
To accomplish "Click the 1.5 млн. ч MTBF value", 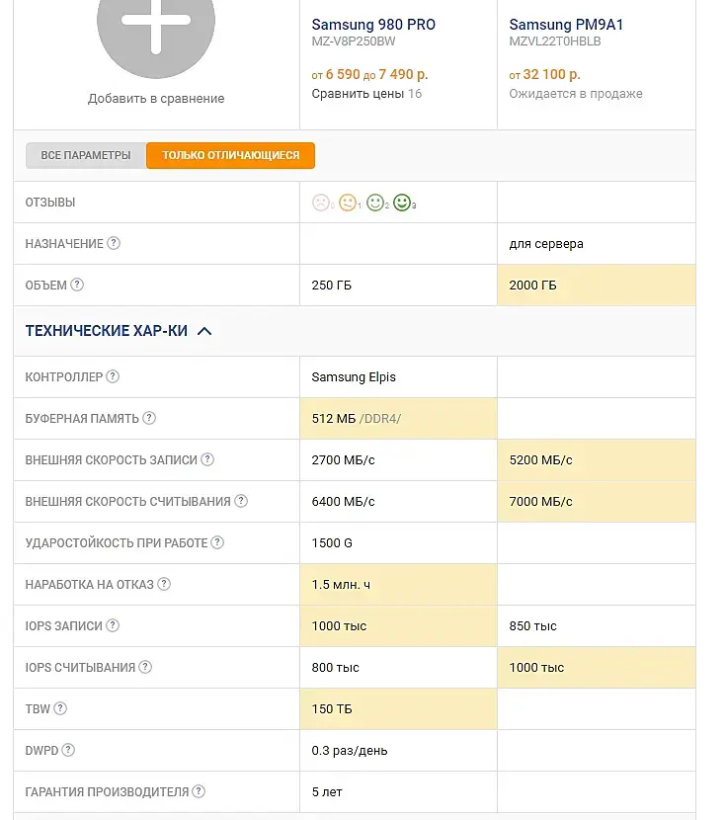I will [x=341, y=585].
